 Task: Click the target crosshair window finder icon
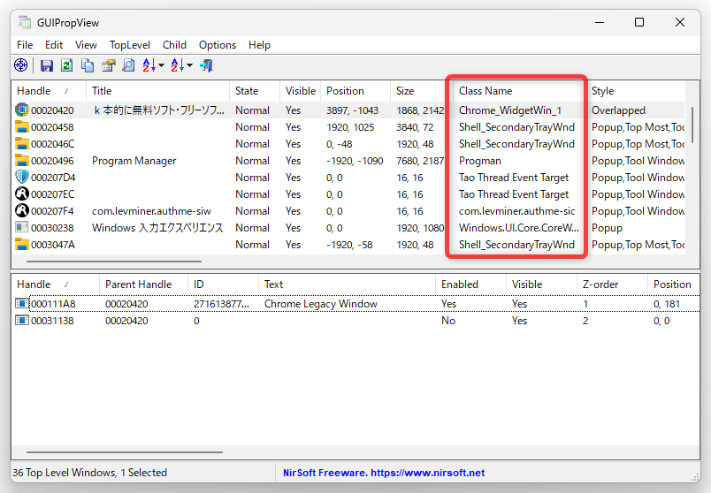[21, 65]
